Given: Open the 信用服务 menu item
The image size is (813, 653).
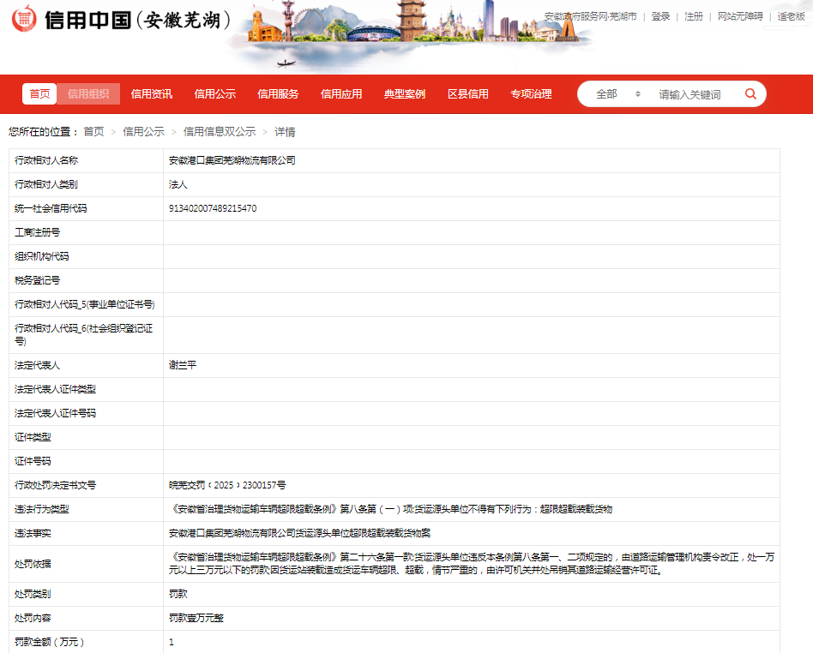Looking at the screenshot, I should coord(278,94).
